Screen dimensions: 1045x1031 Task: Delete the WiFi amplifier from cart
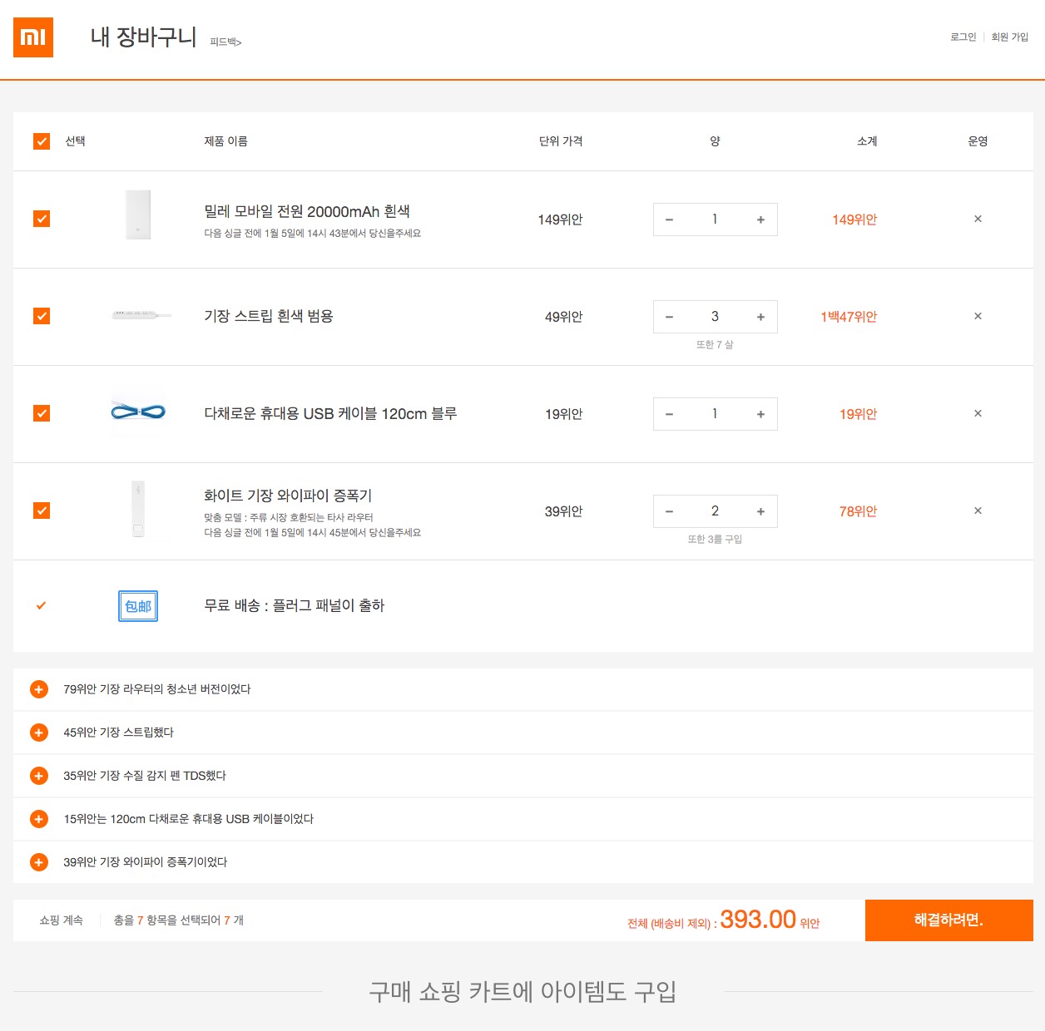coord(978,511)
